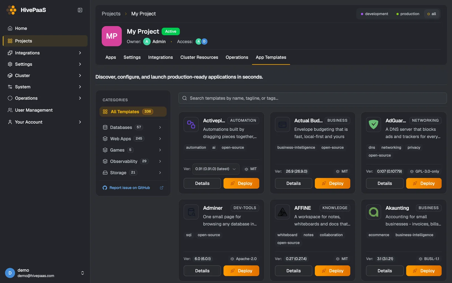This screenshot has height=283, width=452.
Task: Click the Activepieces app icon
Action: [191, 125]
